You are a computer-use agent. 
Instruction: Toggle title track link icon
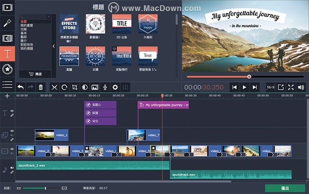tap(12, 115)
